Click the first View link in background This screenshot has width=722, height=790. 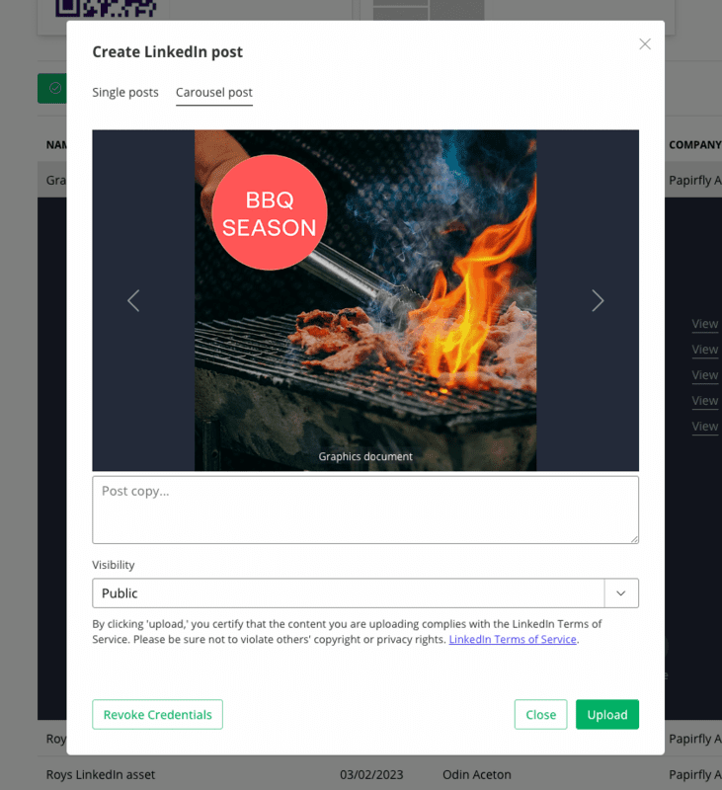pyautogui.click(x=705, y=324)
